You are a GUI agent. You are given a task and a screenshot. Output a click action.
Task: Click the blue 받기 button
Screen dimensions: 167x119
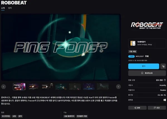point(144,66)
